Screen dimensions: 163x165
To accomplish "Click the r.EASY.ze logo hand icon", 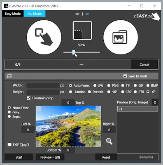I will click(156, 16).
